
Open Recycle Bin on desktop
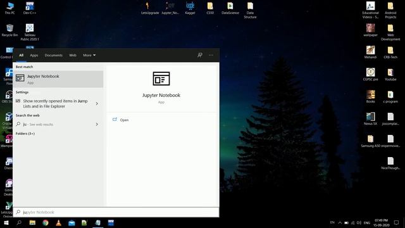tap(10, 30)
